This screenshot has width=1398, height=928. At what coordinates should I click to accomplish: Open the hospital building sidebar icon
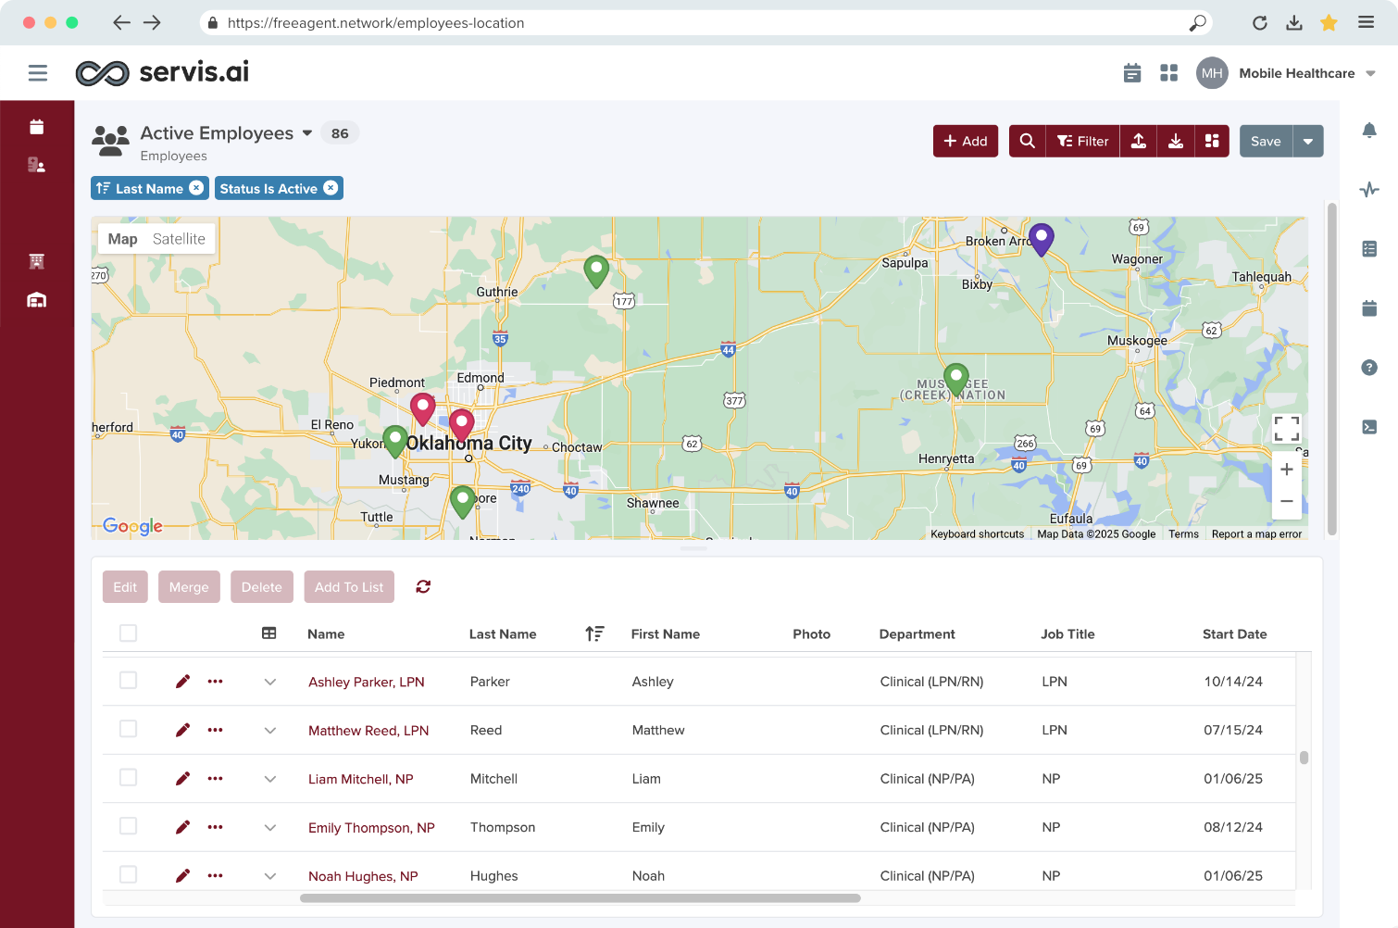(x=37, y=261)
